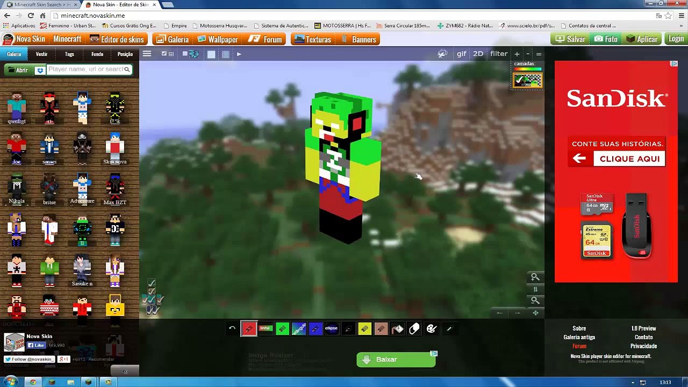Select the brown pencil tool
Screen dimensions: 688x387
coord(381,328)
